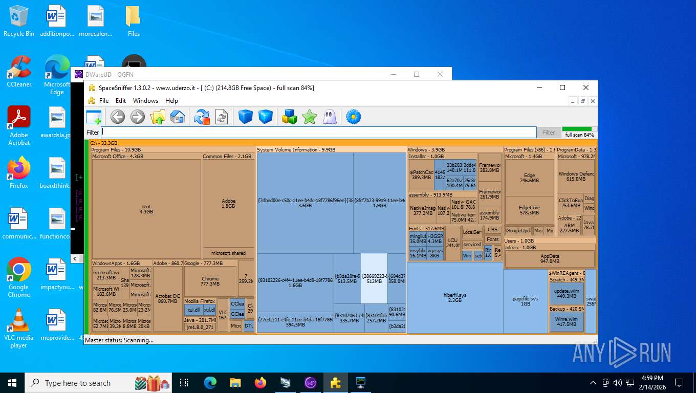The width and height of the screenshot is (696, 393).
Task: Click the Windows Start button
Action: 12,383
